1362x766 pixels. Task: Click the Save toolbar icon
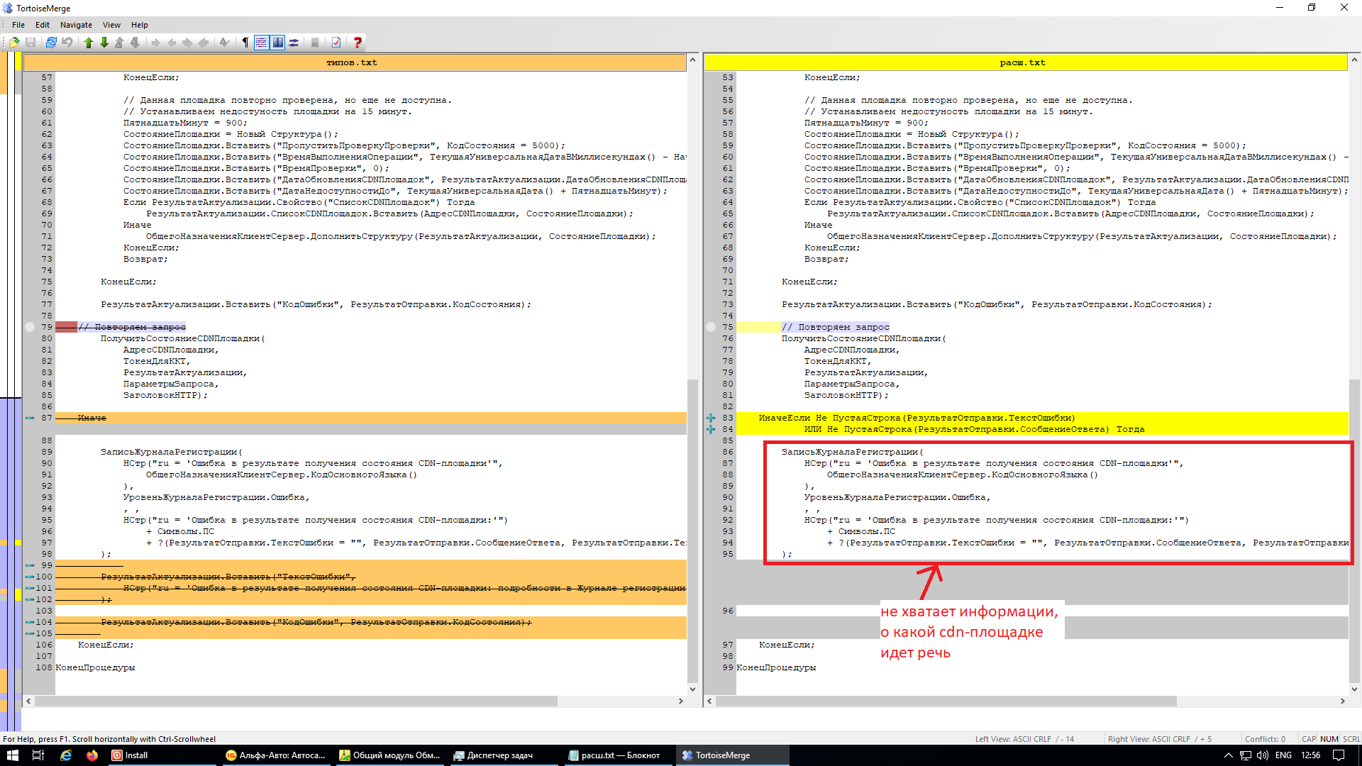[x=31, y=43]
